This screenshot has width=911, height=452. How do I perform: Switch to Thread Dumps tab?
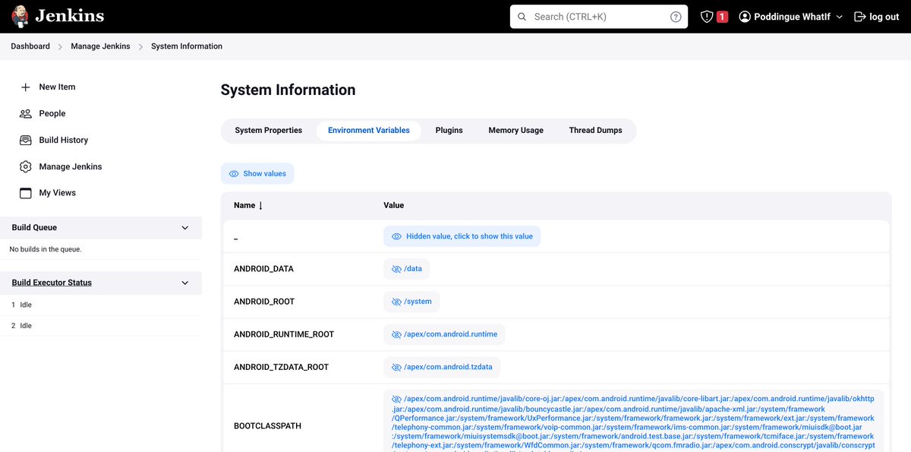[596, 131]
